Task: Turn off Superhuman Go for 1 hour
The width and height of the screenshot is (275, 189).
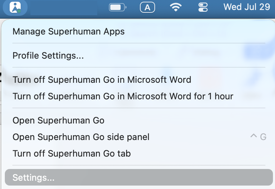Action: [x=139, y=96]
